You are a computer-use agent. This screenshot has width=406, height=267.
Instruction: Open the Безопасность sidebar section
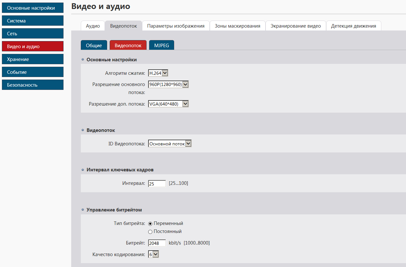point(33,85)
